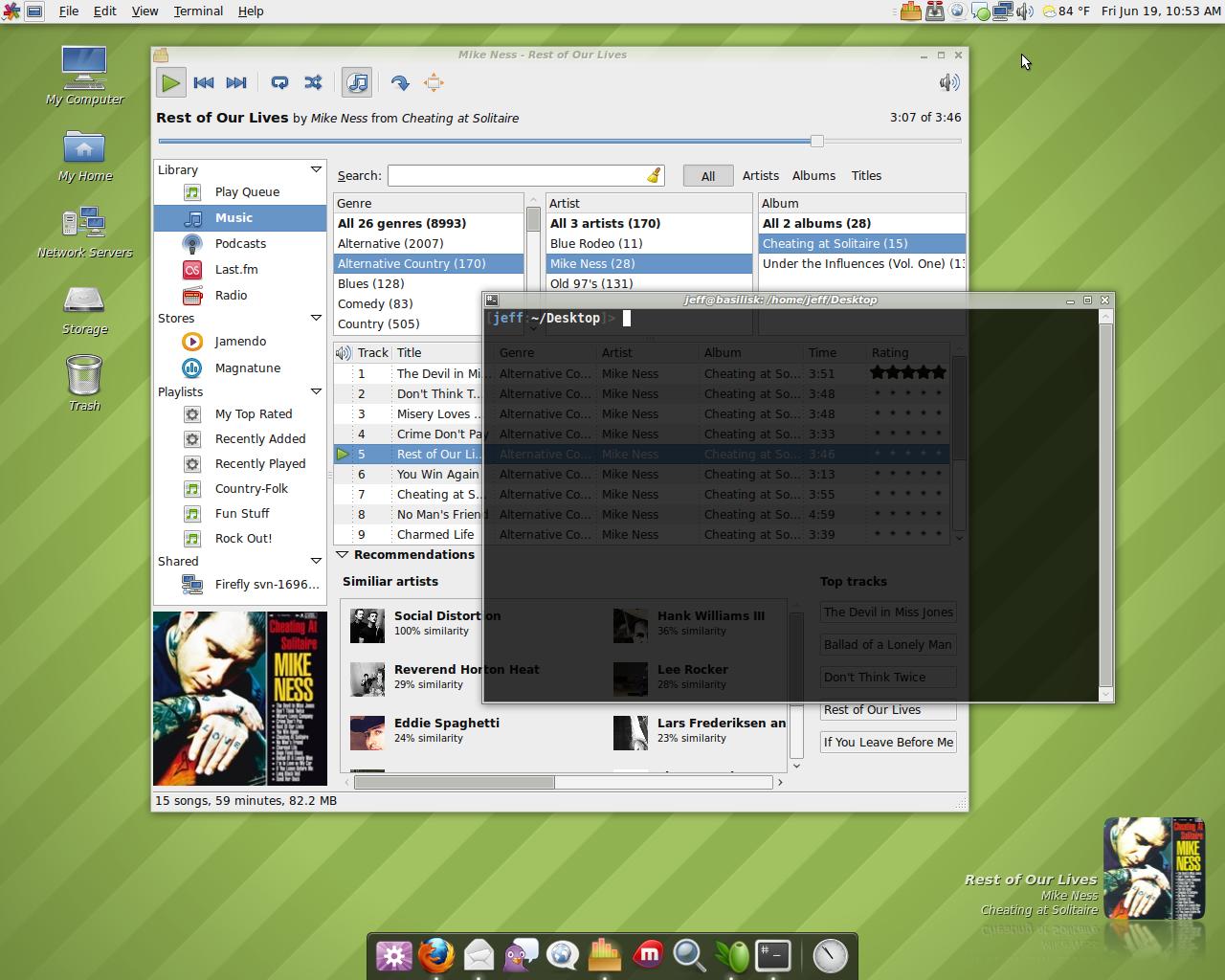Collapse the Stores section
The width and height of the screenshot is (1225, 980).
(x=316, y=318)
